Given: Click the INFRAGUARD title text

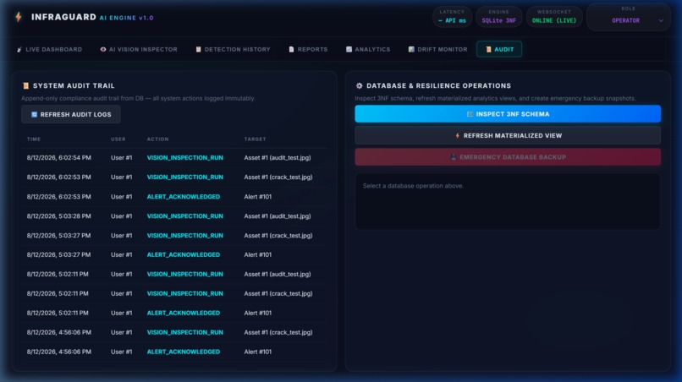Looking at the screenshot, I should click(64, 17).
